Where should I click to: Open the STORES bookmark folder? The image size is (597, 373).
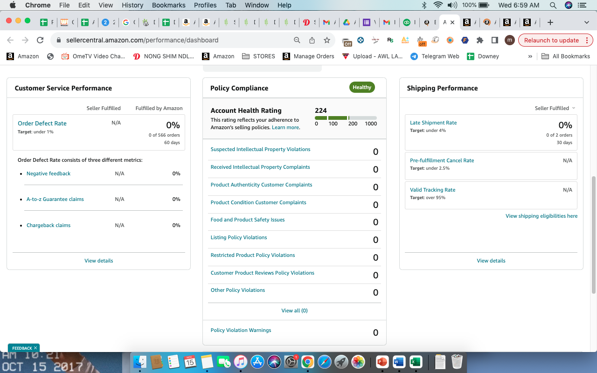point(258,56)
